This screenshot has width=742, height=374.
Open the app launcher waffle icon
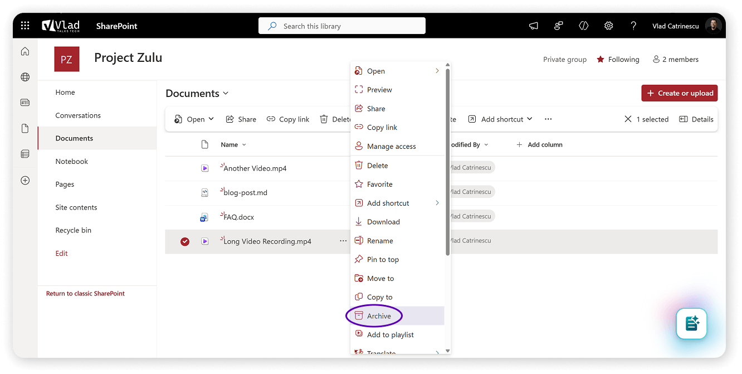coord(25,26)
